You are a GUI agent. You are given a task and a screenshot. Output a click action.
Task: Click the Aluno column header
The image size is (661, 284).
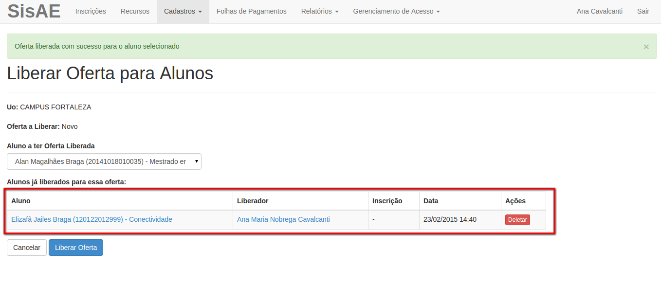coord(120,201)
